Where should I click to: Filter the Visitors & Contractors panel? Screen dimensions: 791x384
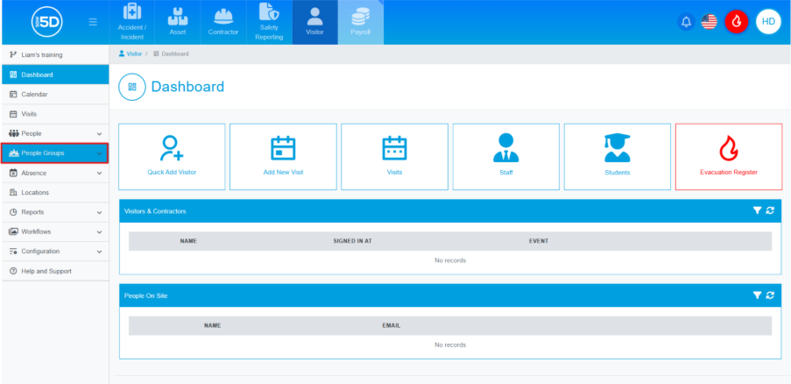tap(757, 211)
